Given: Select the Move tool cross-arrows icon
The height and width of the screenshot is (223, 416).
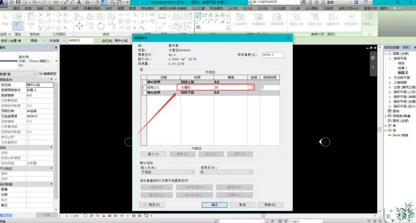Looking at the screenshot, I should (x=79, y=26).
